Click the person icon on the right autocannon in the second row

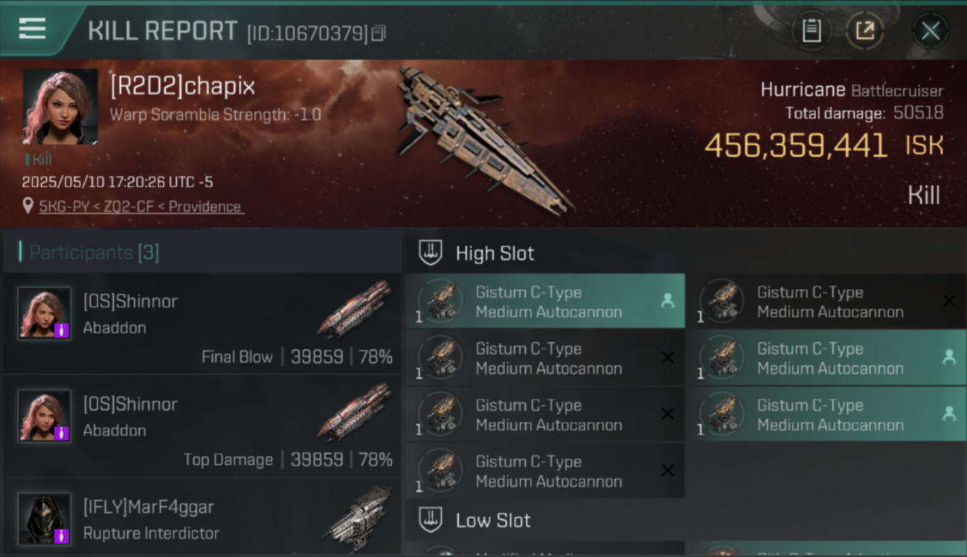point(948,358)
